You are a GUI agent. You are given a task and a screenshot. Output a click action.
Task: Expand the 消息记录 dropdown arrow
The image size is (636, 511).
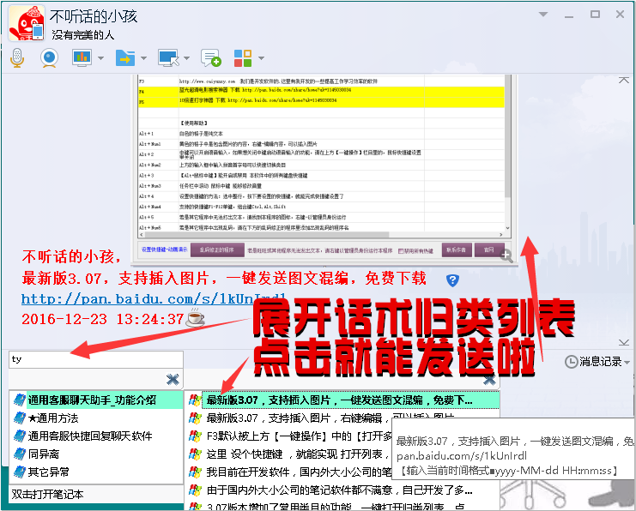(627, 362)
